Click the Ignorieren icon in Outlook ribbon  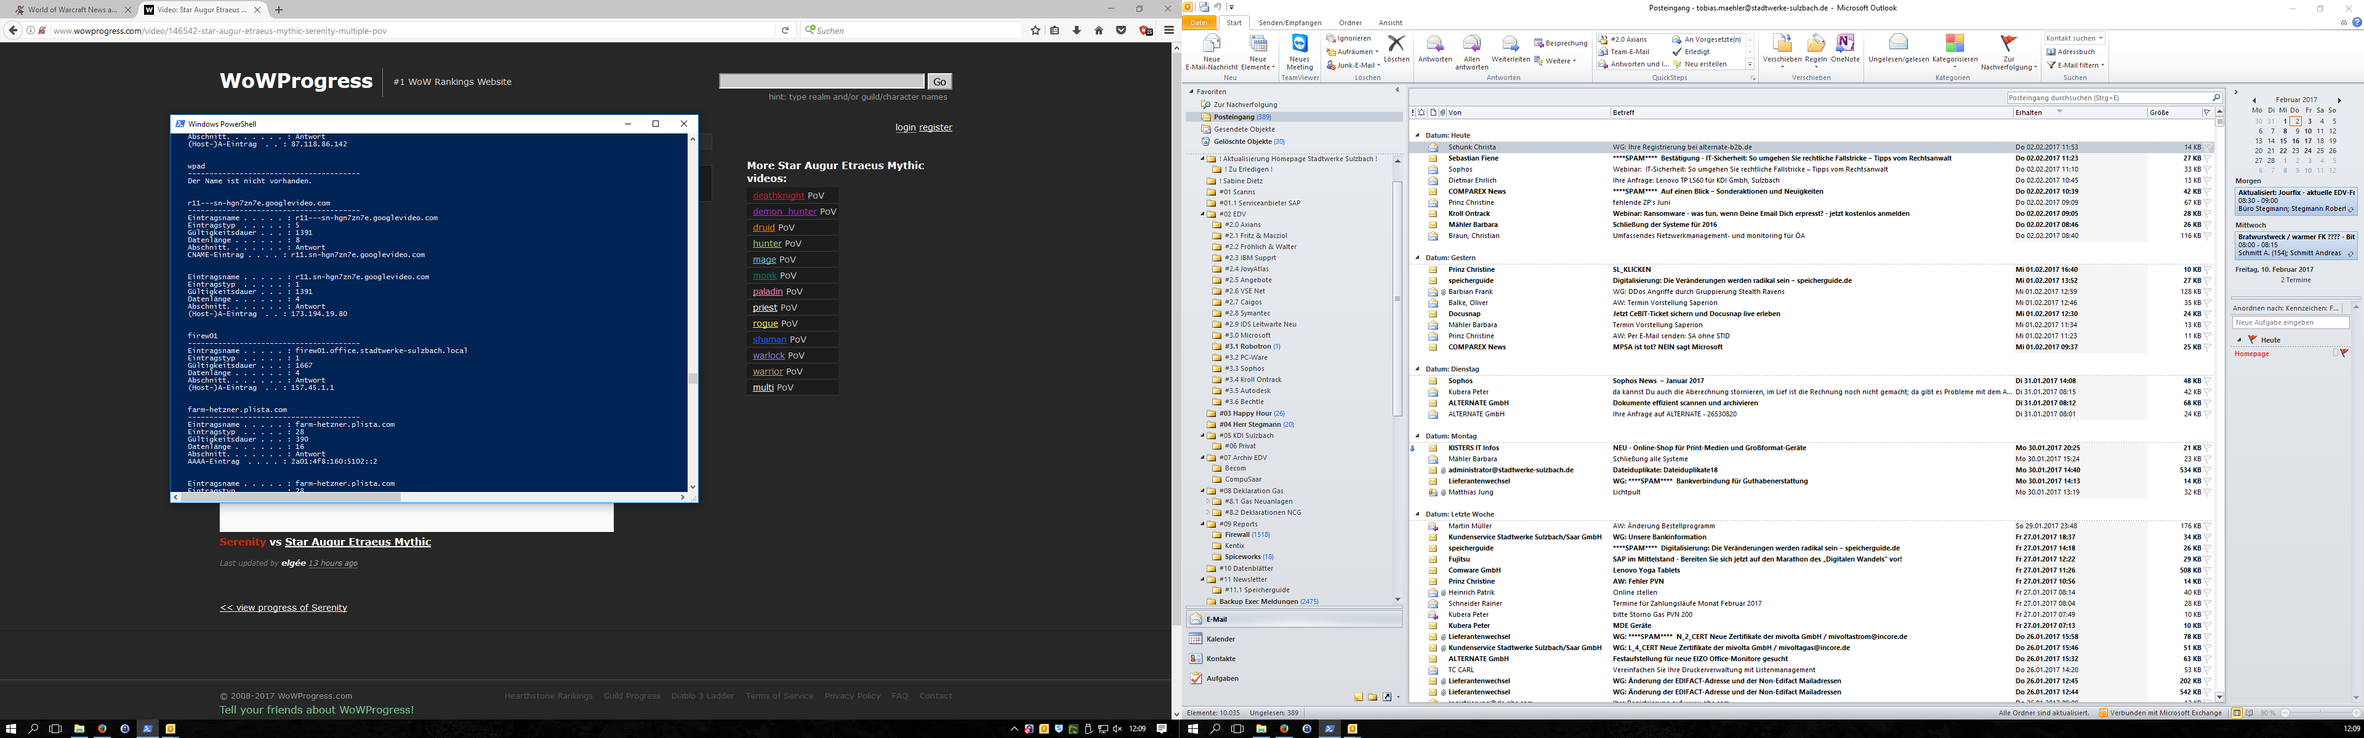click(1330, 39)
